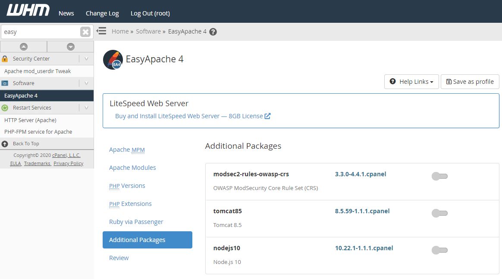Open the Trademarks link
Image resolution: width=502 pixels, height=279 pixels.
point(37,163)
